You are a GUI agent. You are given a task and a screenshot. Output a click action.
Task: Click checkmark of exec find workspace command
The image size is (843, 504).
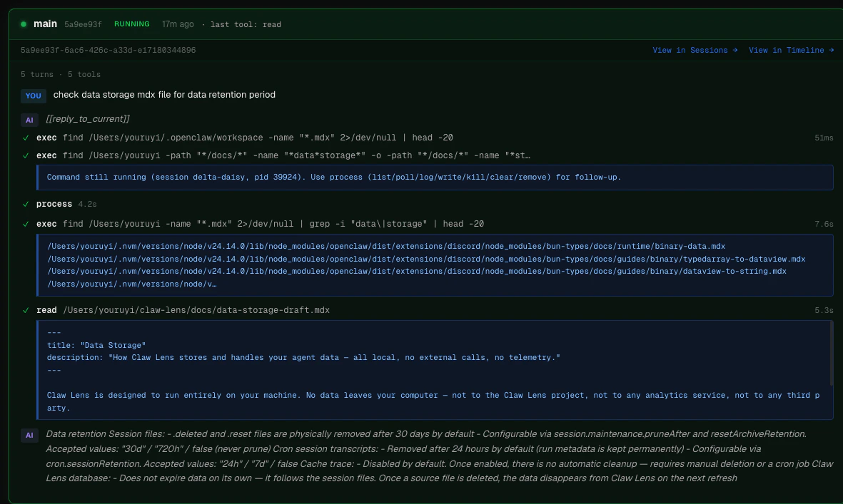tap(26, 138)
